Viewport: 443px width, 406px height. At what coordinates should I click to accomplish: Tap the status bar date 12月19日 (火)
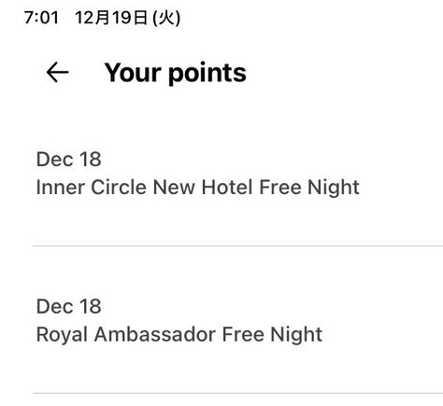point(127,18)
